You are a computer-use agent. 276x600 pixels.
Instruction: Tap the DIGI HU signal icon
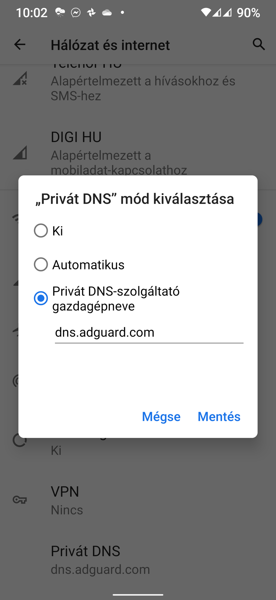tap(20, 152)
